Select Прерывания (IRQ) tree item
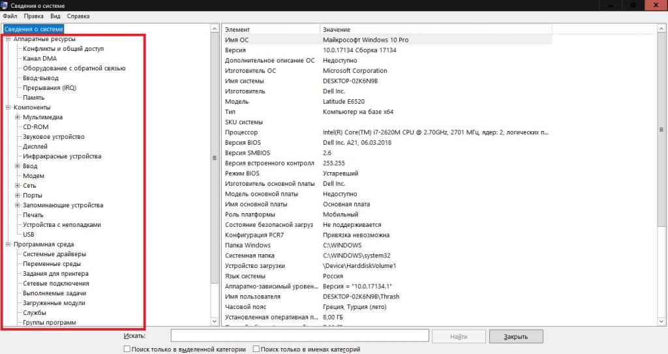 (x=50, y=88)
